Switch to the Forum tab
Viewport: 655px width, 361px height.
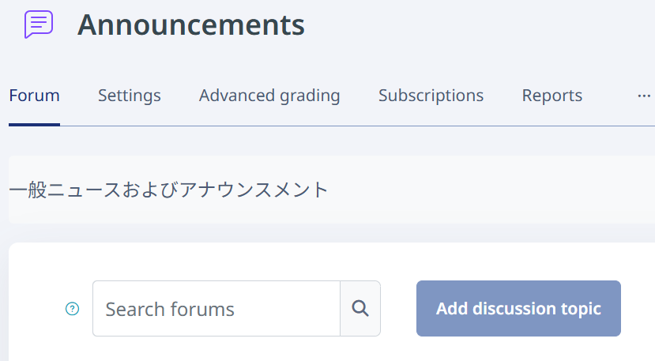coord(34,96)
